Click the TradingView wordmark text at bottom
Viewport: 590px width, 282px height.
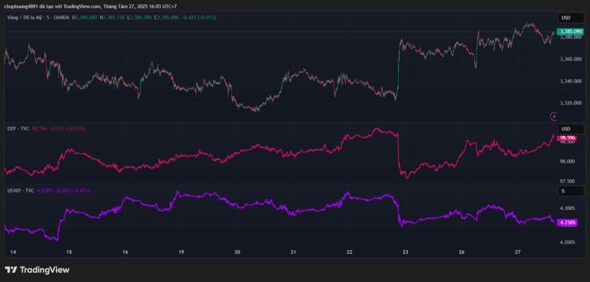coord(44,269)
